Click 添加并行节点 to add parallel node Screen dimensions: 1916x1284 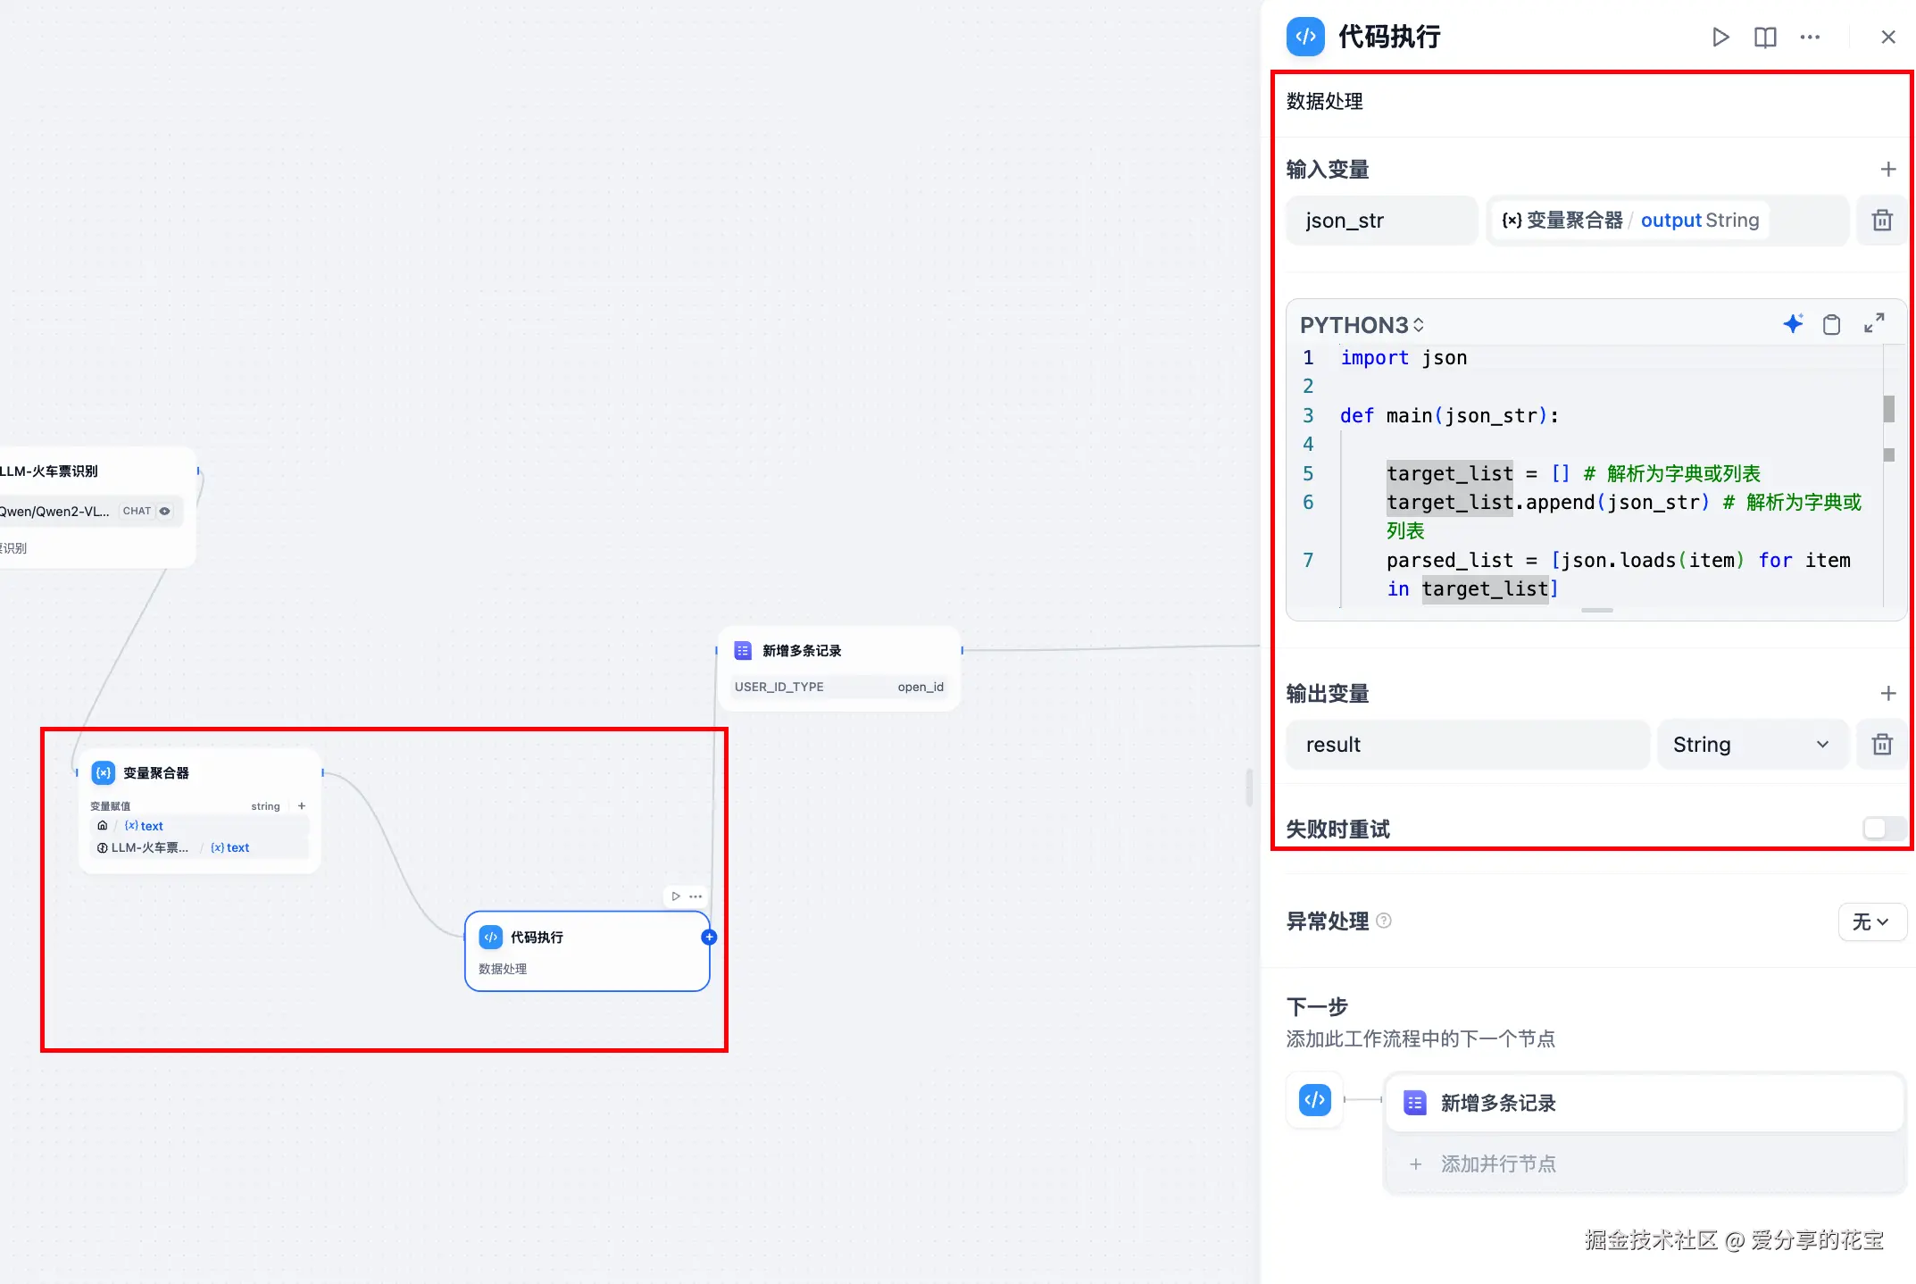point(1497,1163)
